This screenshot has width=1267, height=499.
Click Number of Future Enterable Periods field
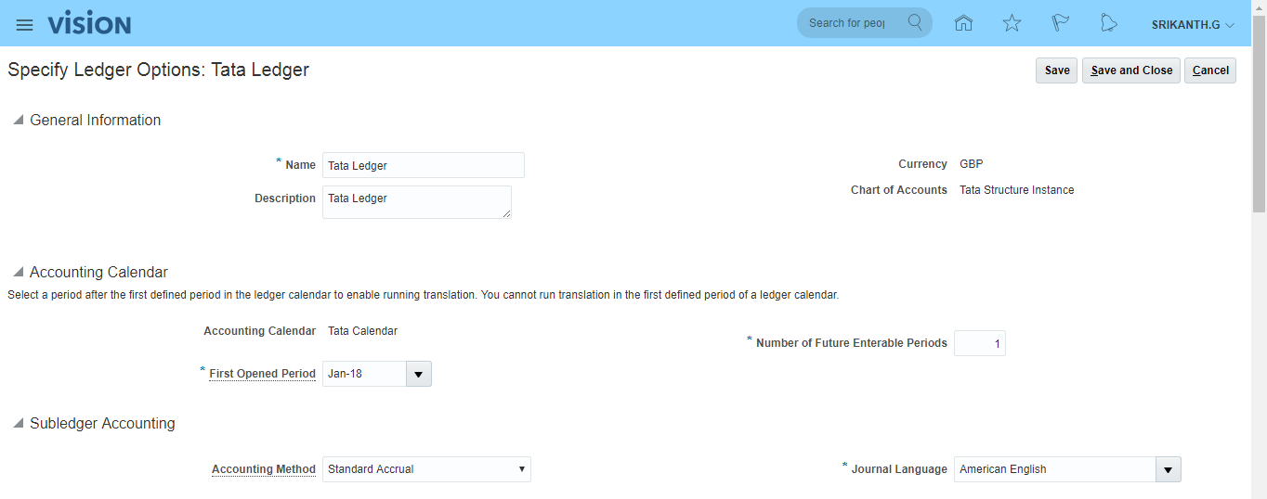tap(979, 344)
